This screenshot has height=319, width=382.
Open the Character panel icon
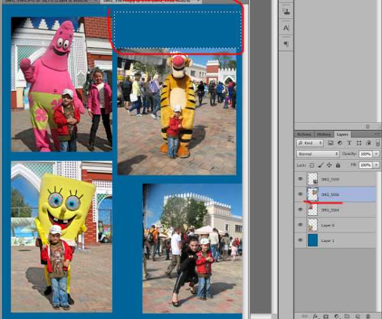[286, 28]
